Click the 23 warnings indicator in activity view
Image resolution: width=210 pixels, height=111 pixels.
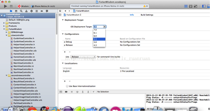(146, 6)
